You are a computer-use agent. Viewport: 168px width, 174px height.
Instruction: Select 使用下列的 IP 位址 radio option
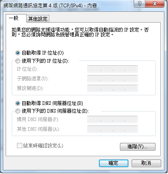point(18,61)
